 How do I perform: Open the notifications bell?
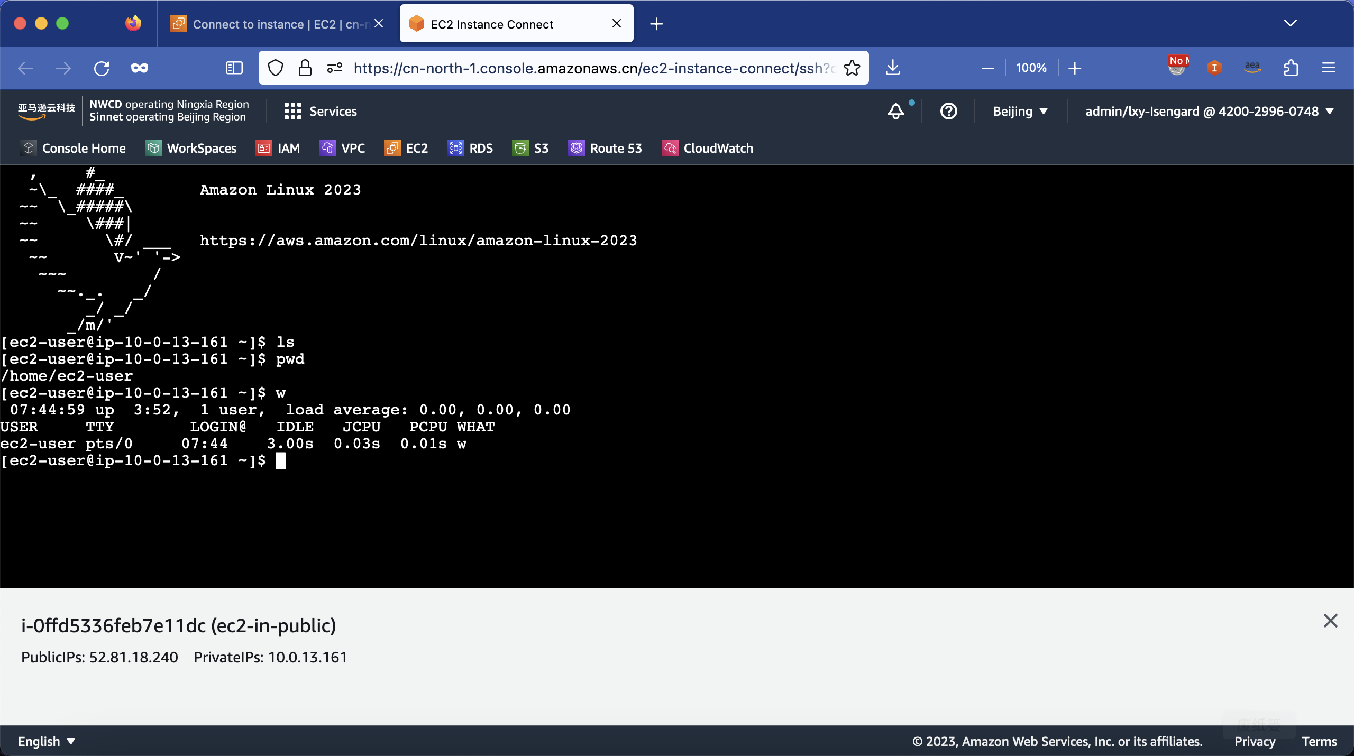896,111
